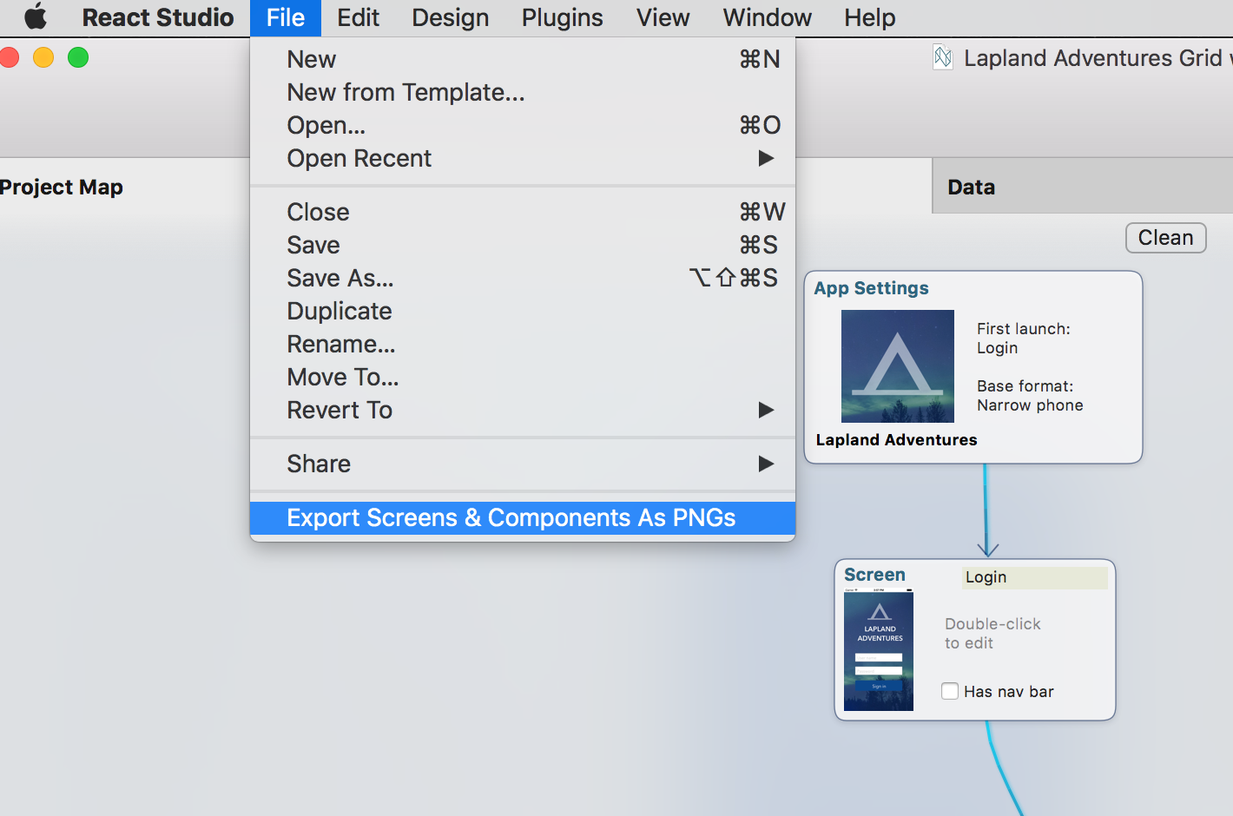This screenshot has height=816, width=1233.
Task: Select Save menu entry
Action: coord(523,245)
